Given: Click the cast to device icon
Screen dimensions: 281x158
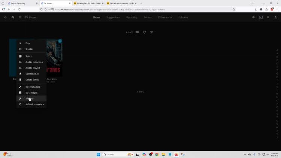Looking at the screenshot, I should (x=261, y=17).
